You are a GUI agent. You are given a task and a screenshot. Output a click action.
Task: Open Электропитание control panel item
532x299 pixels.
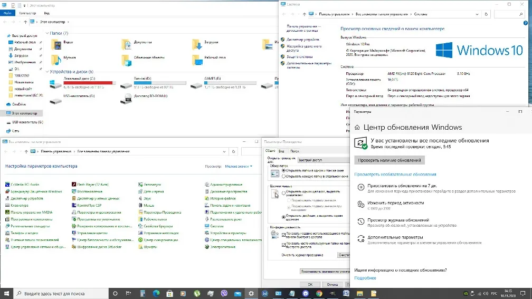[x=220, y=247]
